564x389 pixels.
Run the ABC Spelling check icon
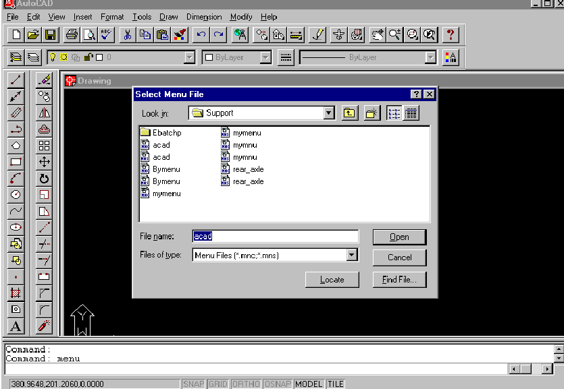107,35
